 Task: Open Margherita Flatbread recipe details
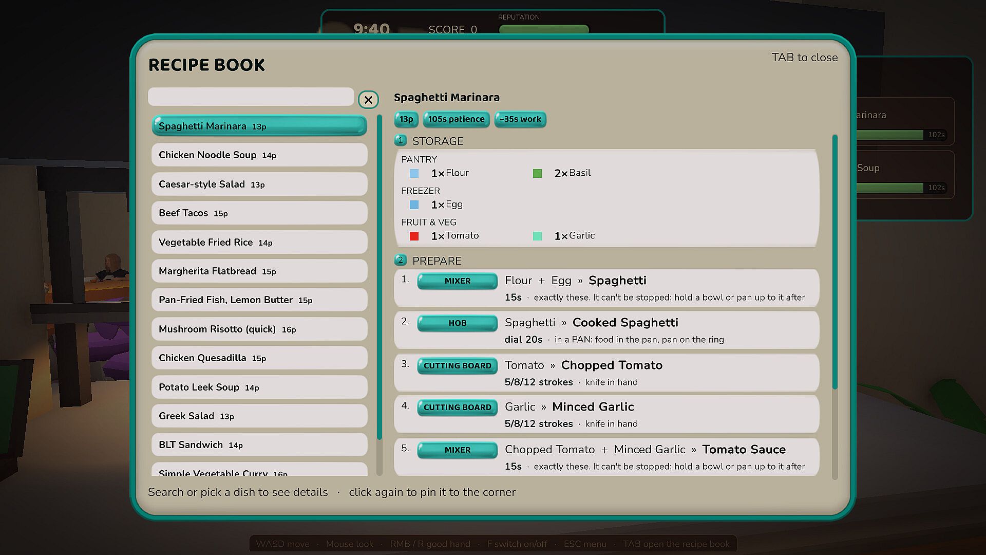coord(259,271)
